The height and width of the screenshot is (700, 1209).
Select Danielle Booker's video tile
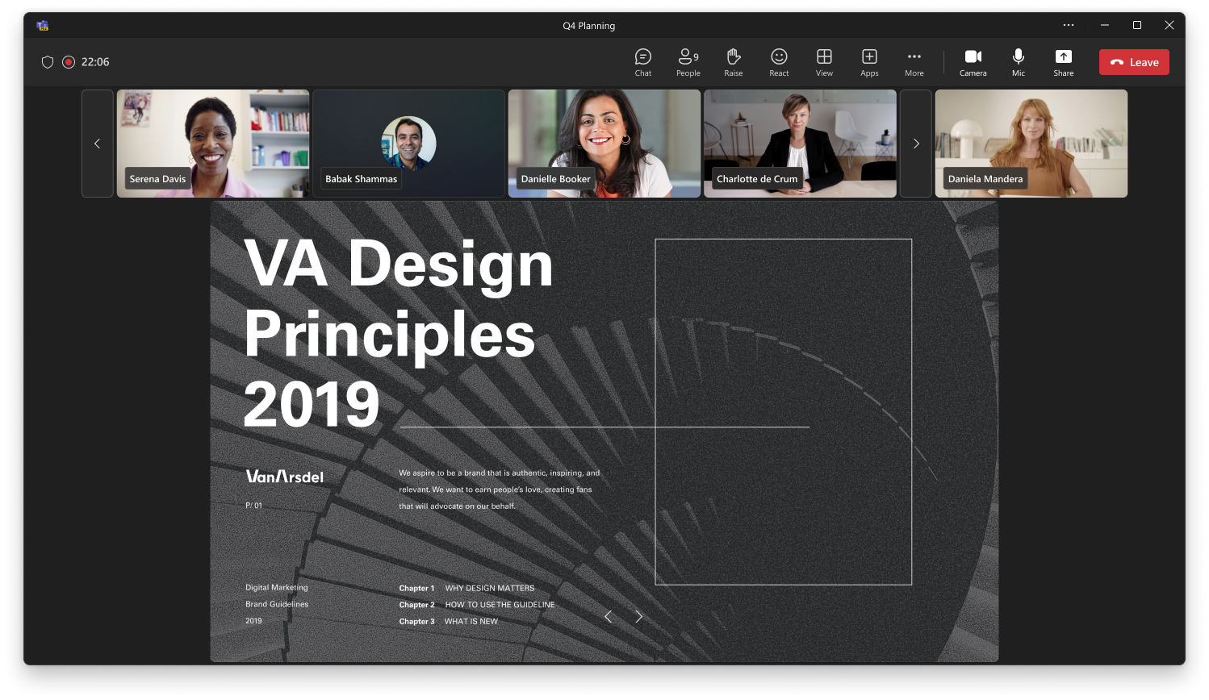point(604,143)
